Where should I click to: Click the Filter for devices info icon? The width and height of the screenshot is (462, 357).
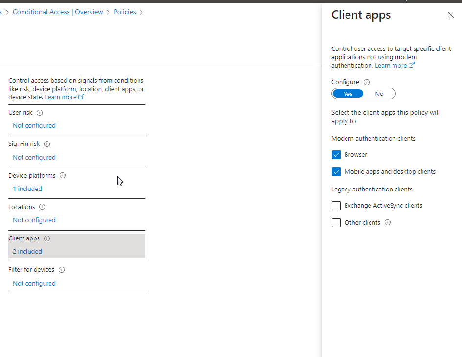click(x=62, y=269)
